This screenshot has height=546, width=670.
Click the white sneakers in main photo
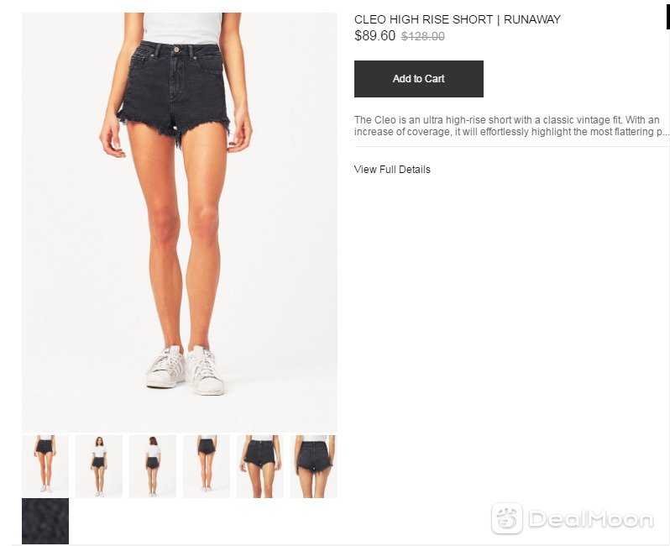[185, 370]
